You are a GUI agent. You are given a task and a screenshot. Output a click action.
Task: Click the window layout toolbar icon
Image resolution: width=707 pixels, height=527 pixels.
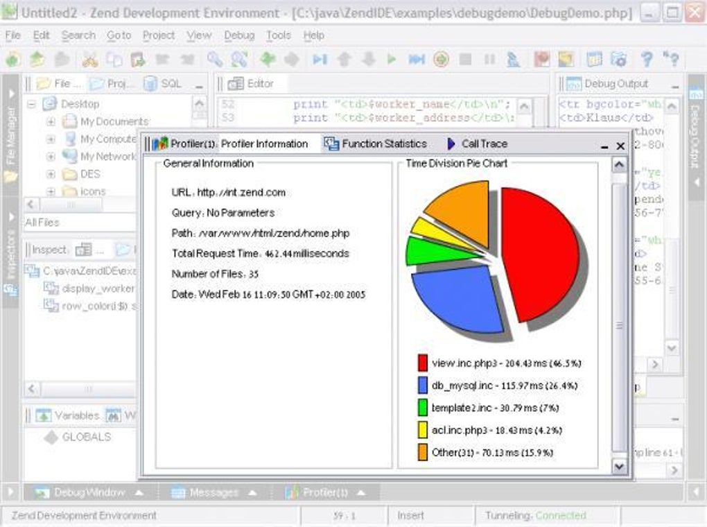594,59
